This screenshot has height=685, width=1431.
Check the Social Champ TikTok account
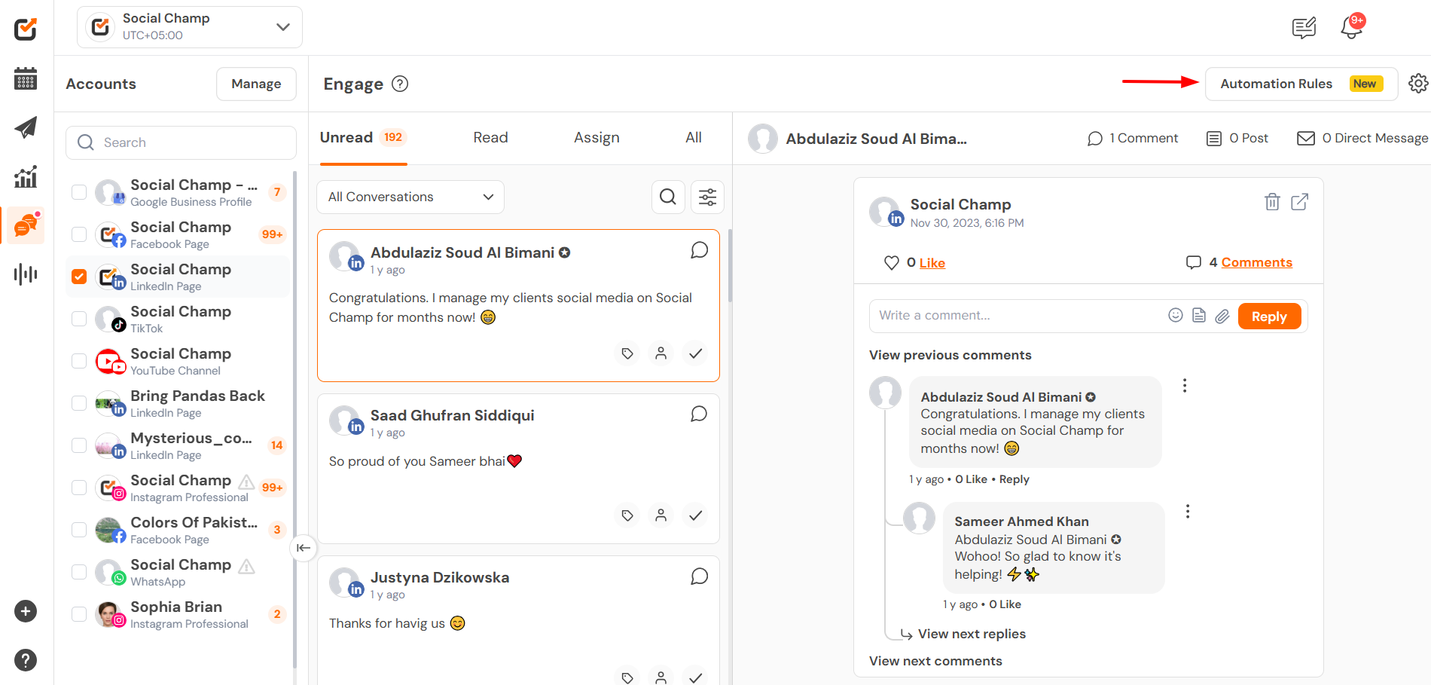click(79, 319)
